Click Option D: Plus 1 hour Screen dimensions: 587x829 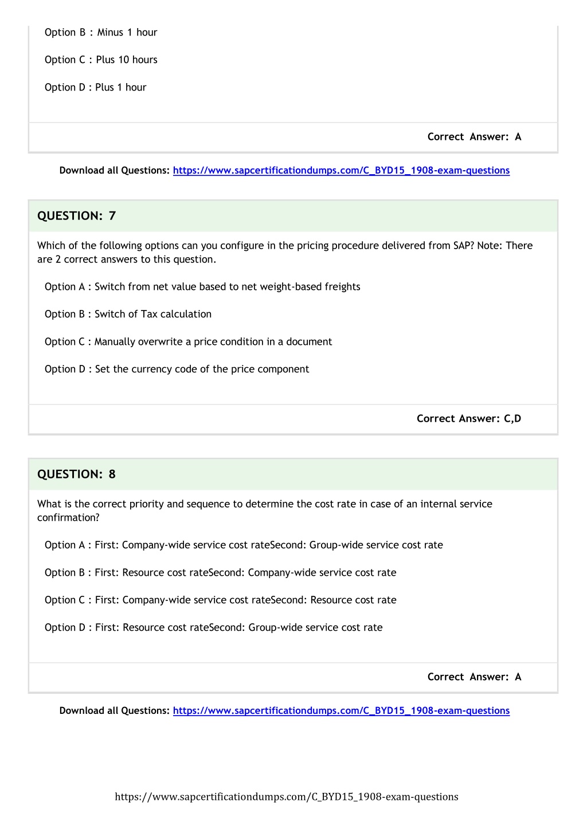[95, 87]
